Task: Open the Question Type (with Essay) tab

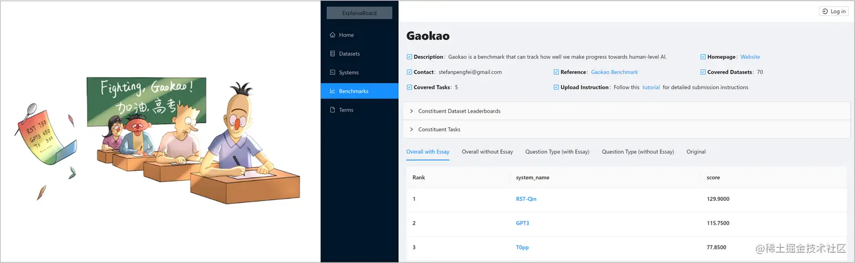Action: [557, 152]
